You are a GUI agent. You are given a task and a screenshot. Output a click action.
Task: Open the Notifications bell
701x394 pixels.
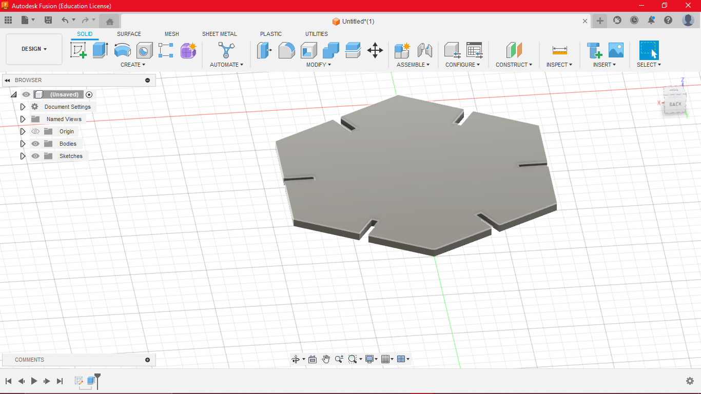pyautogui.click(x=651, y=20)
